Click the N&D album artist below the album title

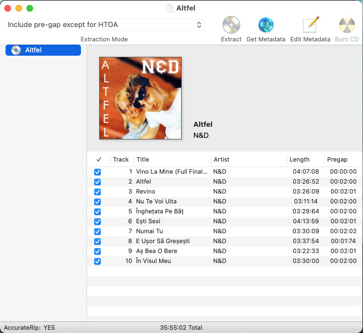point(201,135)
